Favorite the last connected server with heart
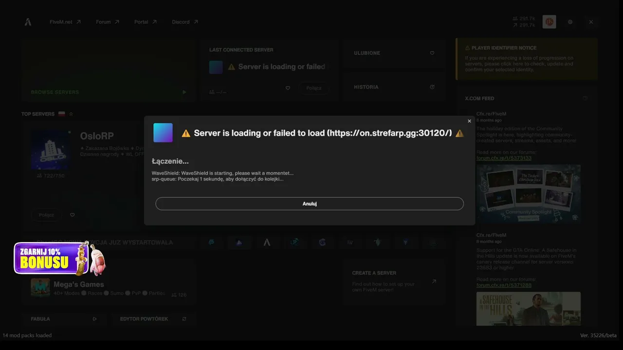The image size is (623, 350). (288, 88)
